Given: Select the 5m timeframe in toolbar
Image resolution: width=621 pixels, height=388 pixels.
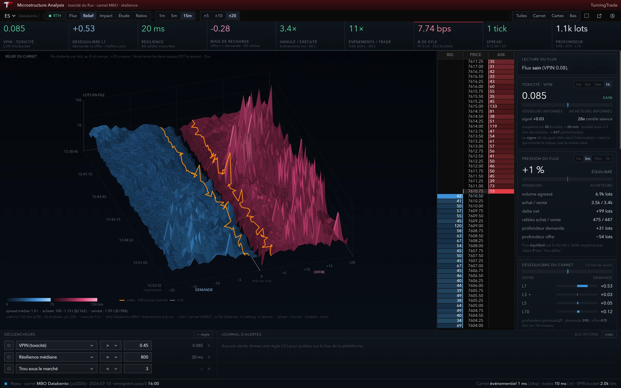Looking at the screenshot, I should (x=174, y=16).
